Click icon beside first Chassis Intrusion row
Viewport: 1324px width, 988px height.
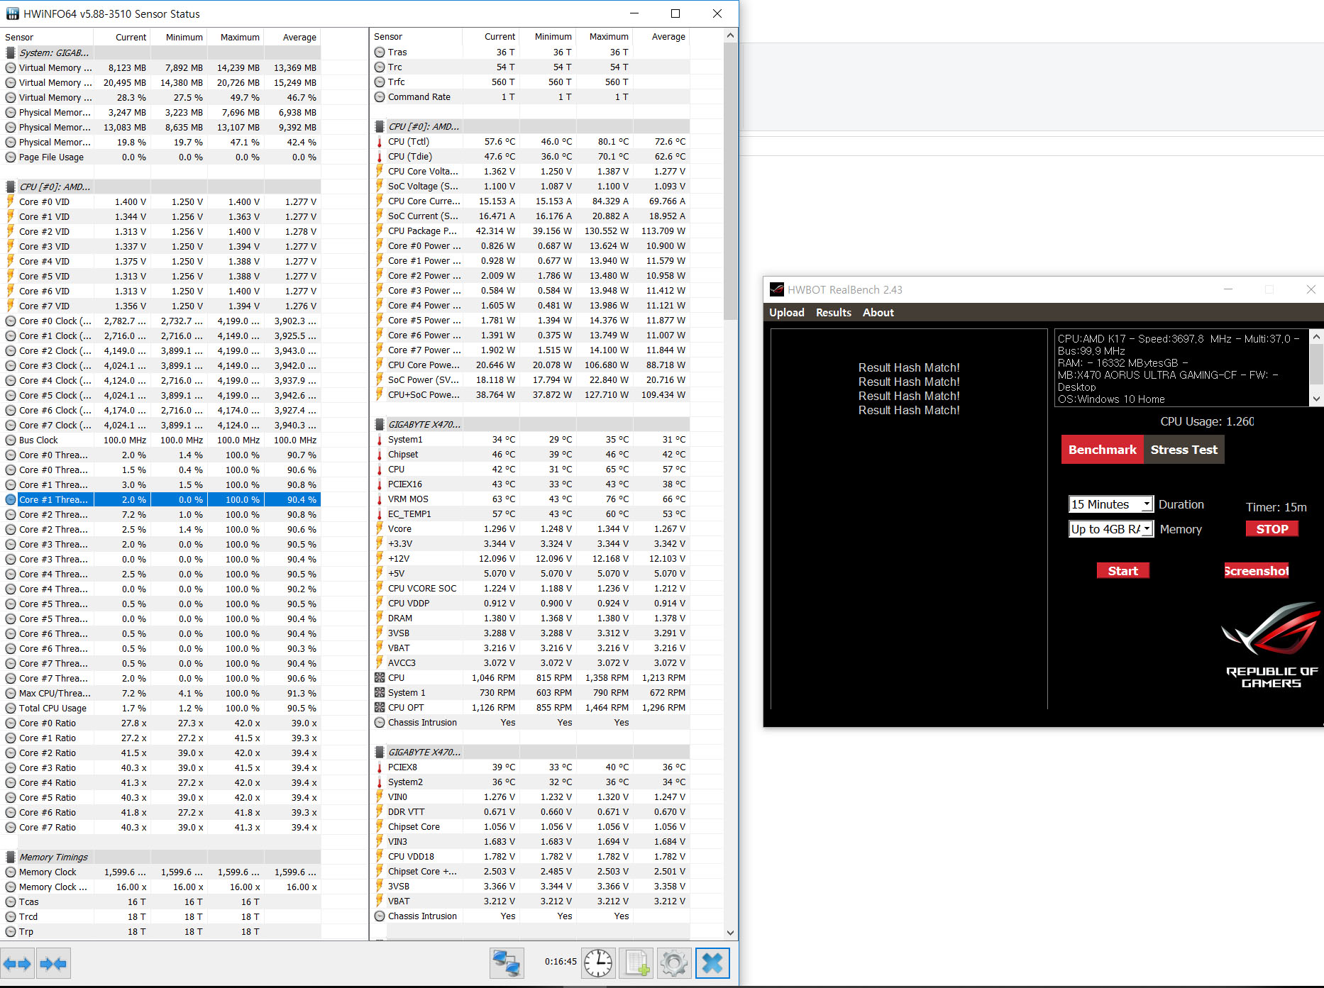380,722
